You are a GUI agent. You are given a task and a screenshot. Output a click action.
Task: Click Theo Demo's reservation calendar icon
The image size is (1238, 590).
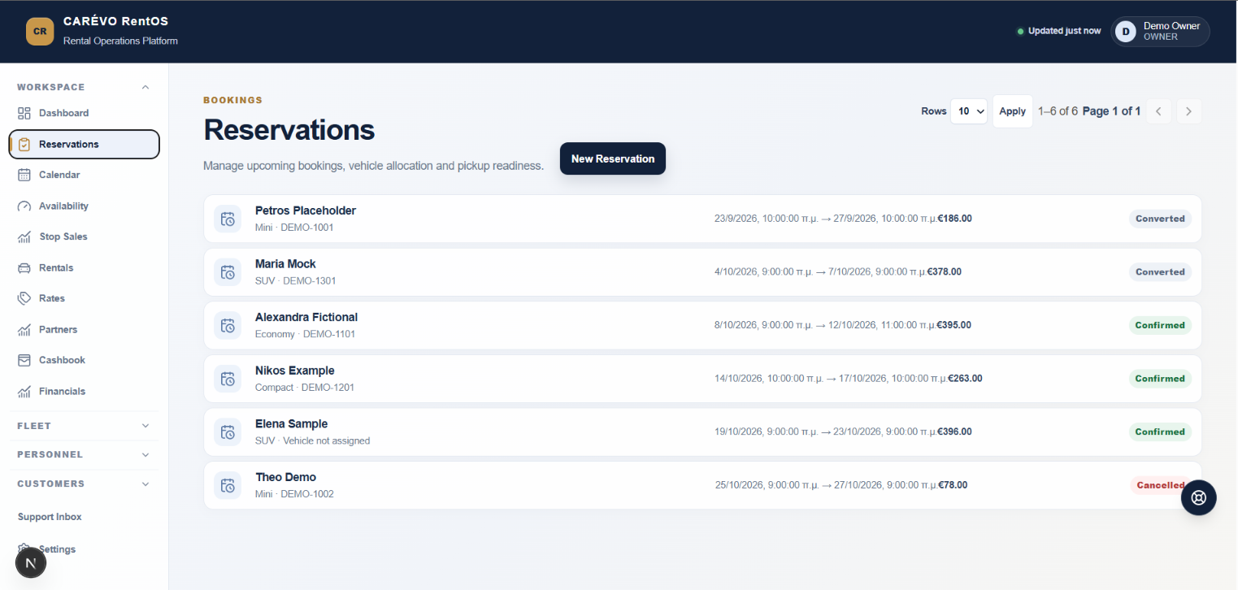[228, 485]
